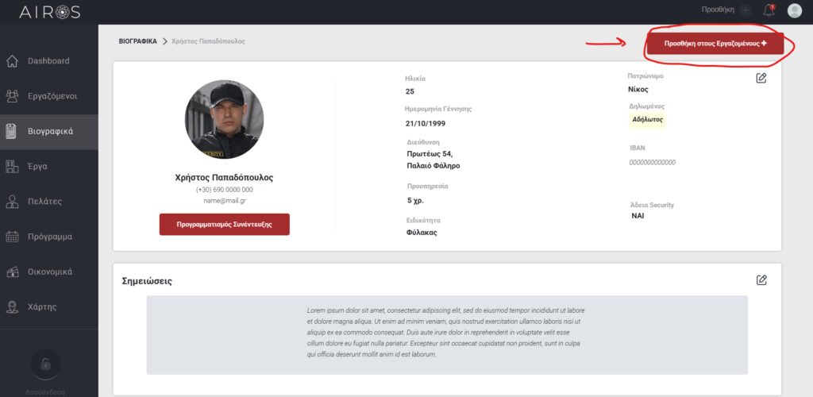Click the Έργα buildings icon
The image size is (813, 397).
[13, 166]
